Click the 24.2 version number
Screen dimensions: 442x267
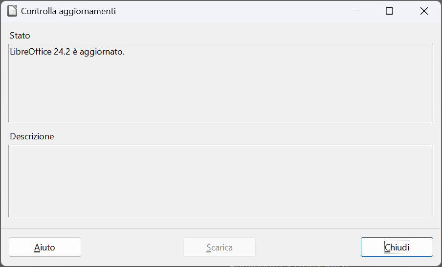coord(62,52)
